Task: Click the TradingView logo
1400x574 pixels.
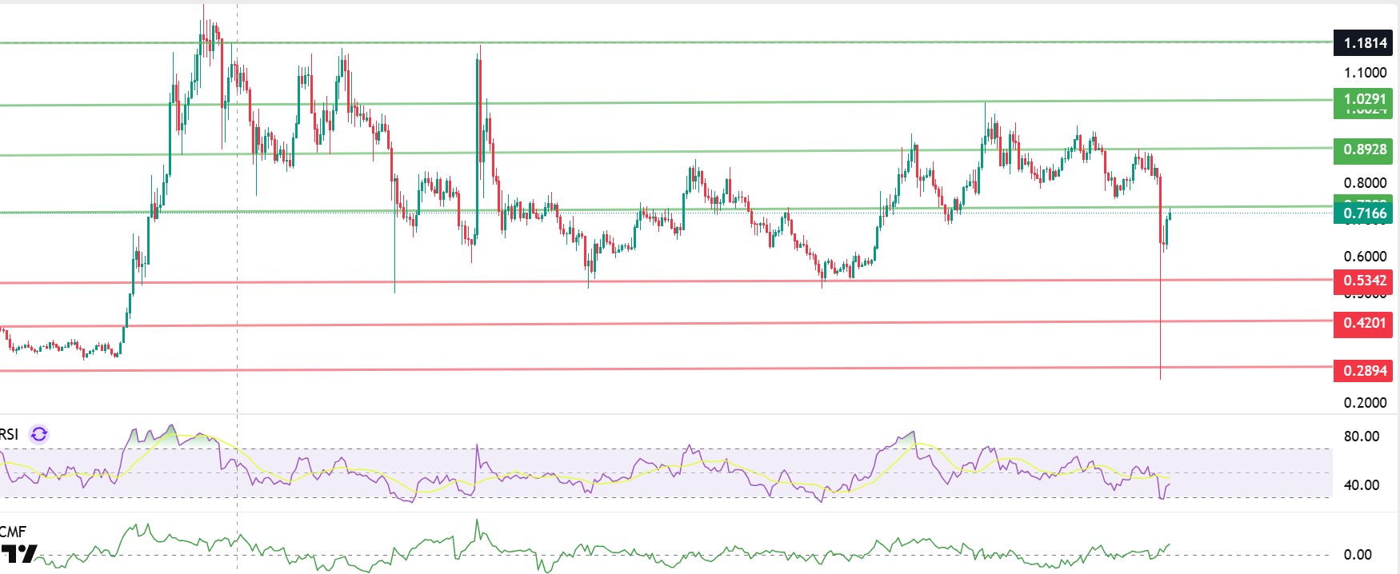Action: [x=18, y=554]
